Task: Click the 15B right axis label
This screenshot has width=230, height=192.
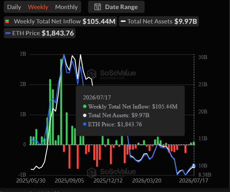Action: pos(203,138)
